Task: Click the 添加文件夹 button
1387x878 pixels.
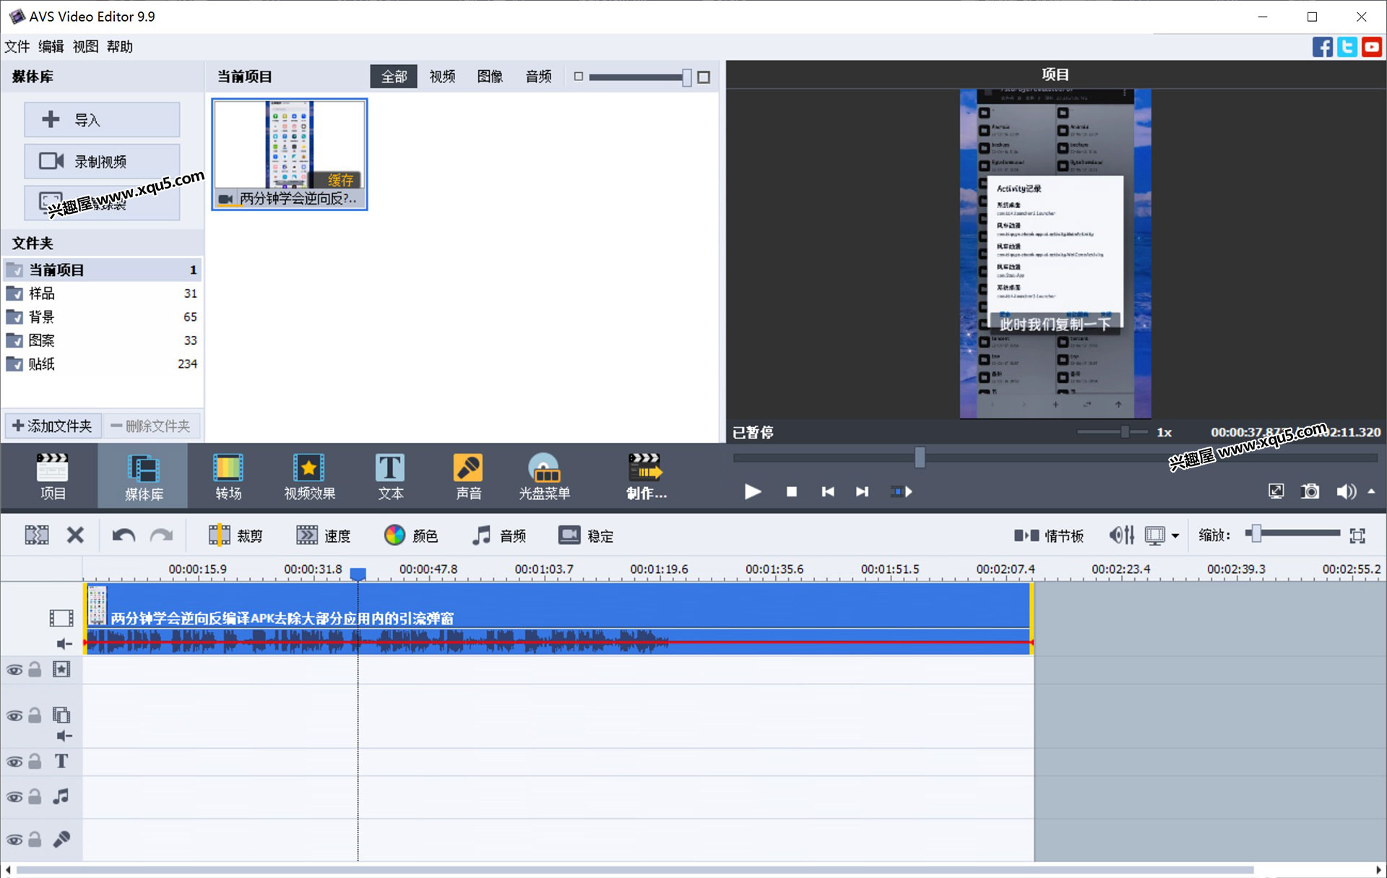Action: click(53, 426)
